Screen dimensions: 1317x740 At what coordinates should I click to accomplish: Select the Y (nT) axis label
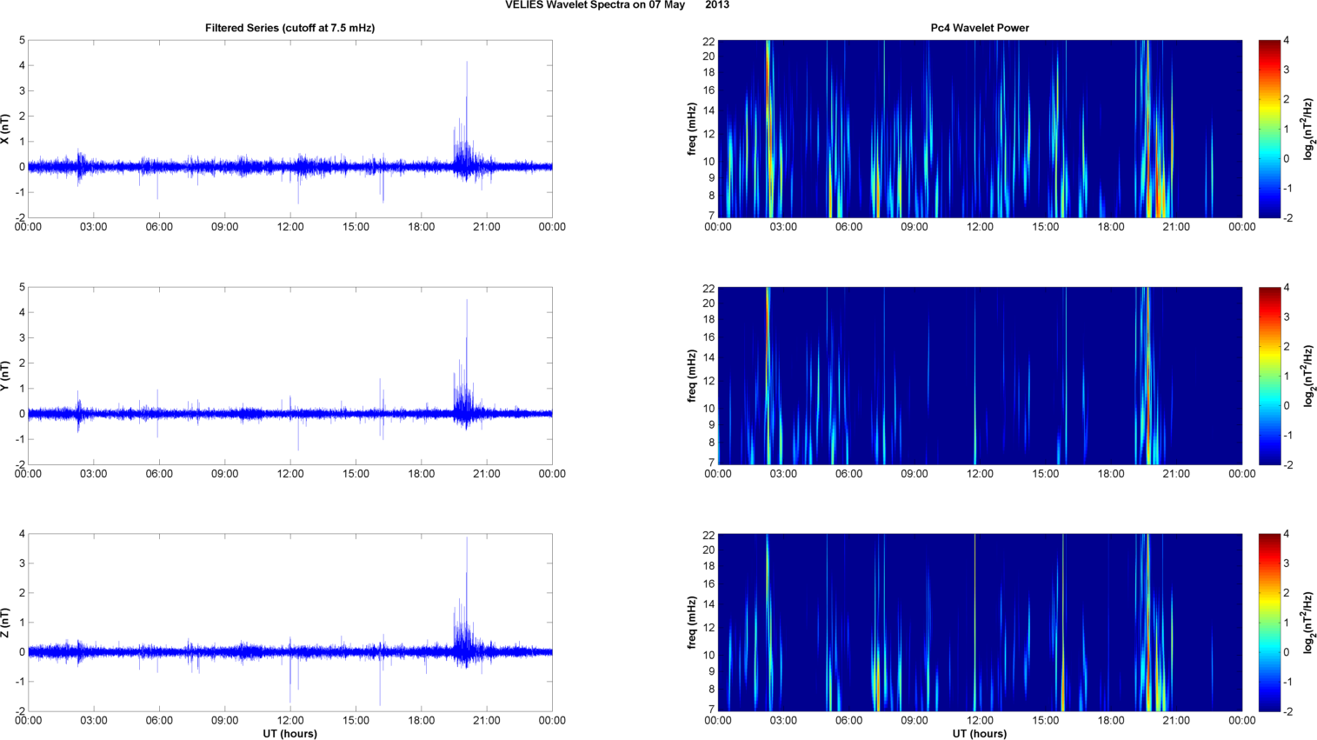click(x=5, y=376)
